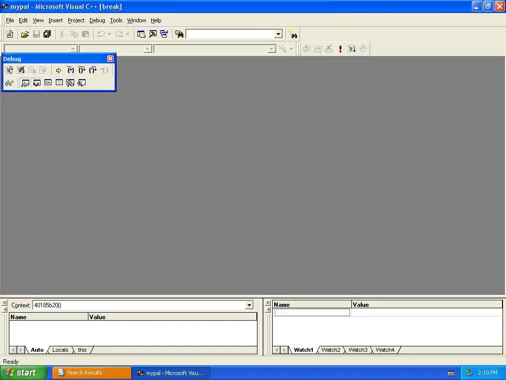Open the Undo history dropdown arrow
Screen dimensions: 506x380
click(x=109, y=34)
